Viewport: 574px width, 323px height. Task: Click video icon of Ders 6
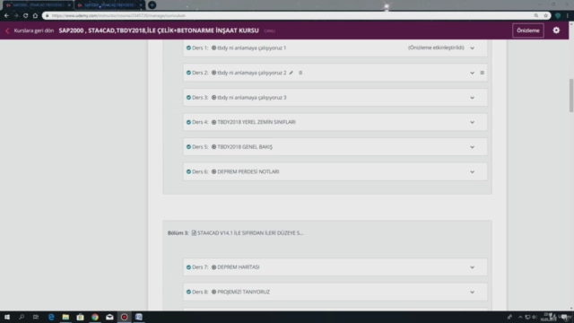pyautogui.click(x=213, y=171)
